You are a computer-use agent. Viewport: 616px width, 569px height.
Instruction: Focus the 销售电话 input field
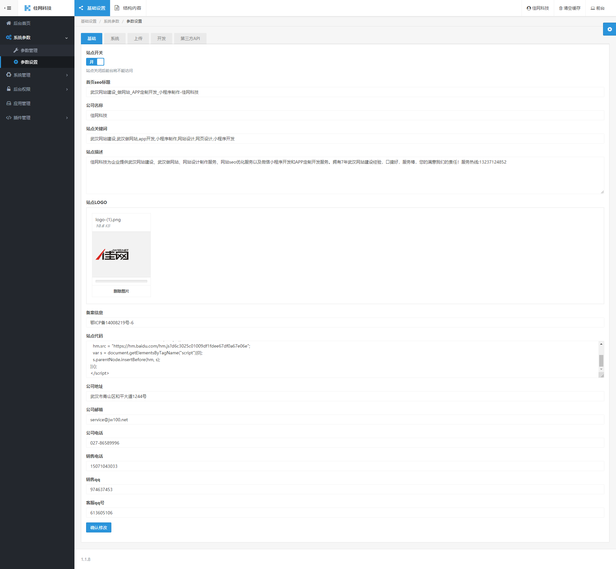345,466
